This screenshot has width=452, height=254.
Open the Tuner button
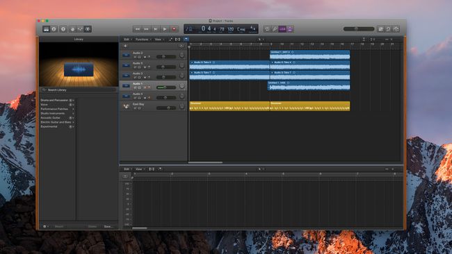coord(275,29)
